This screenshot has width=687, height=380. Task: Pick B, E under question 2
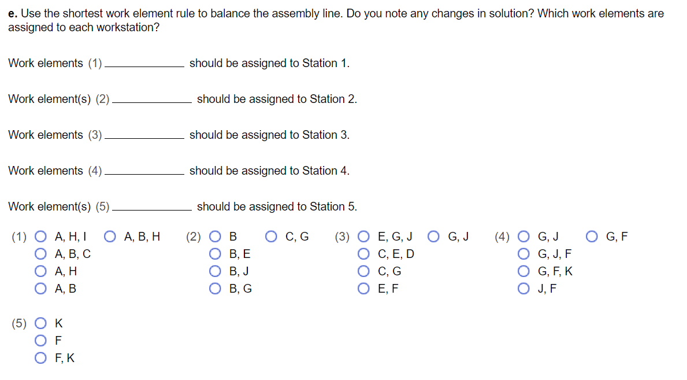(214, 253)
